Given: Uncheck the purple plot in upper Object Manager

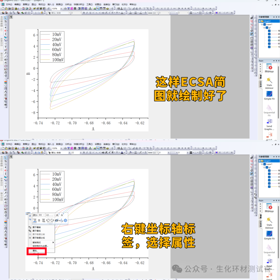Looking at the screenshot, I should 269,44.
